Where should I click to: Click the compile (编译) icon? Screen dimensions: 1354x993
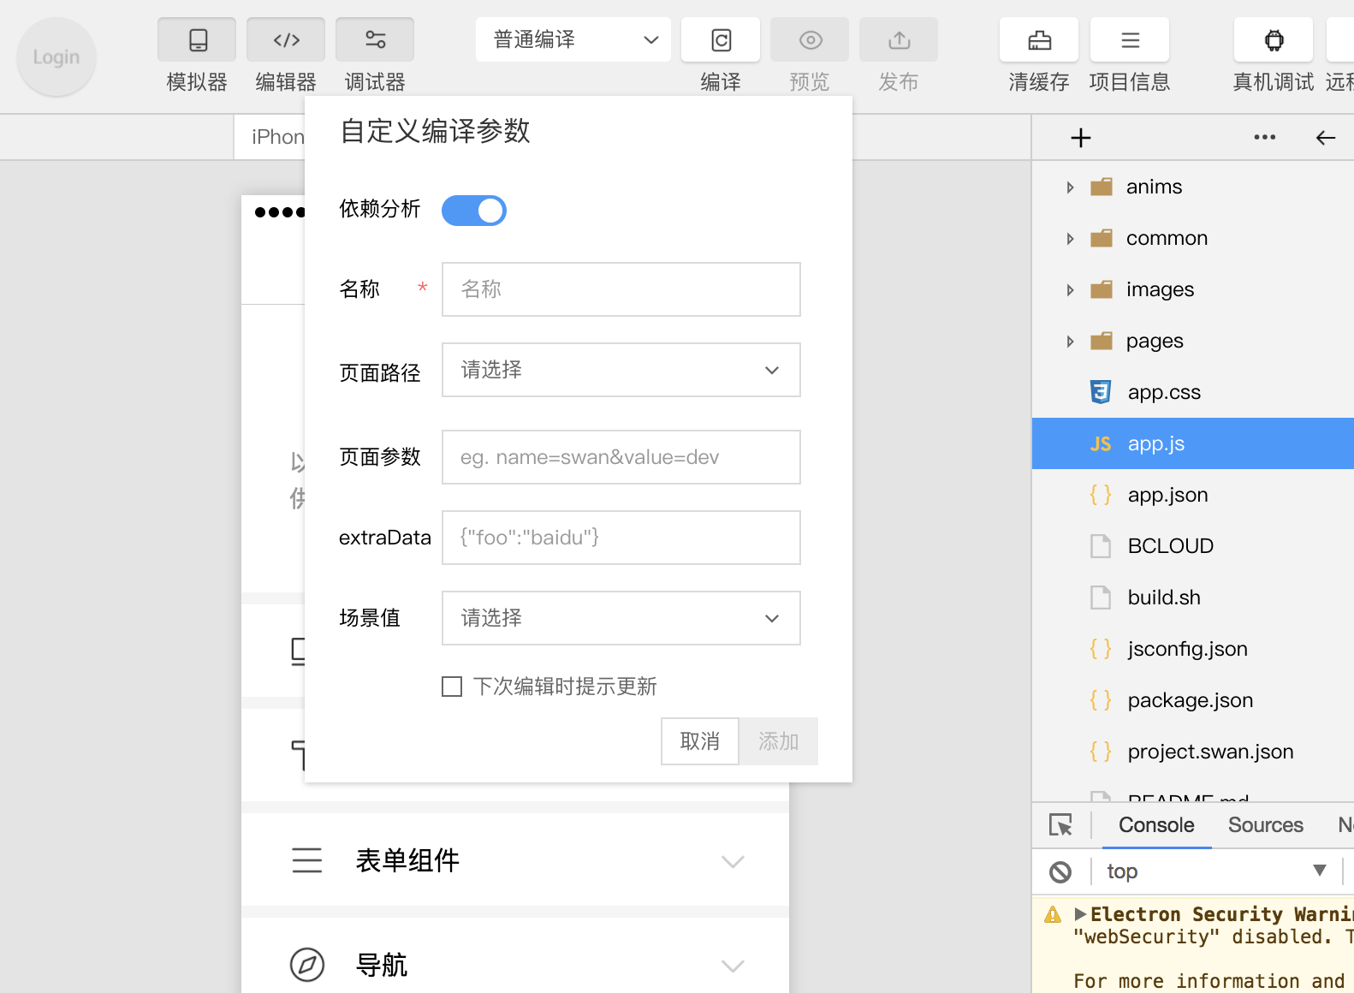[x=721, y=40]
